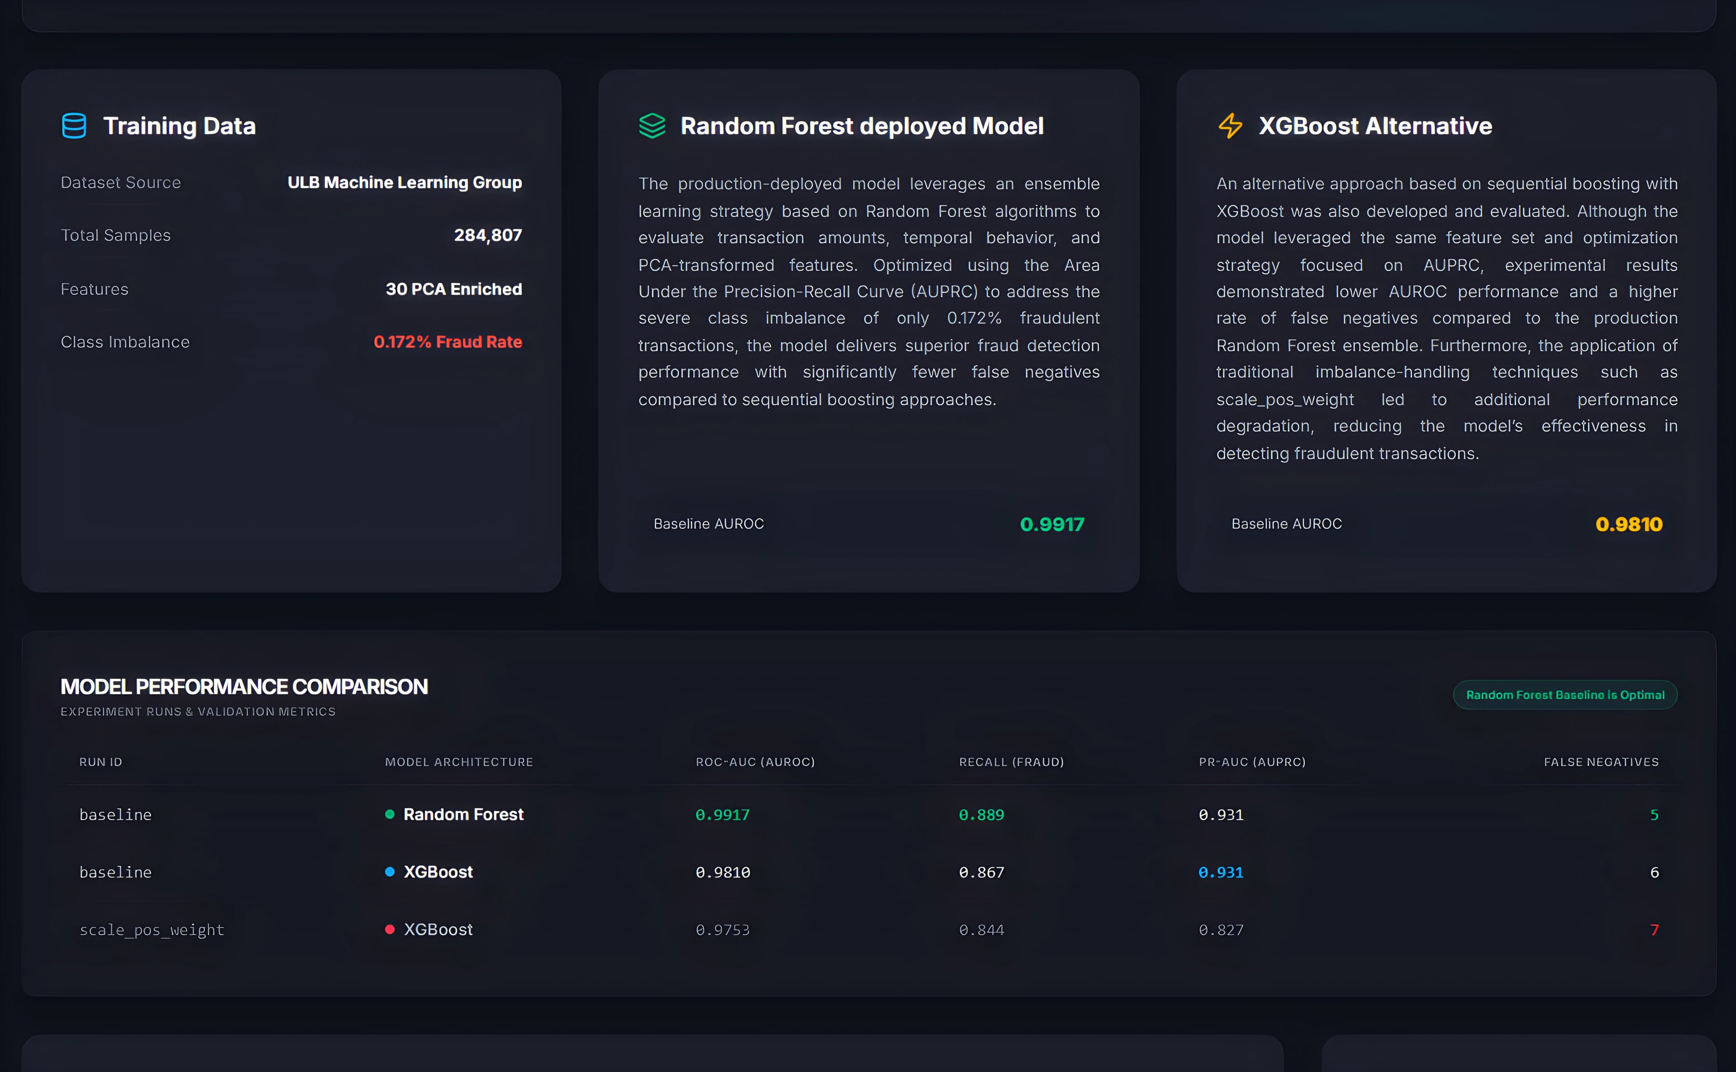
Task: Click the 0.844 recall cell
Action: click(x=981, y=930)
